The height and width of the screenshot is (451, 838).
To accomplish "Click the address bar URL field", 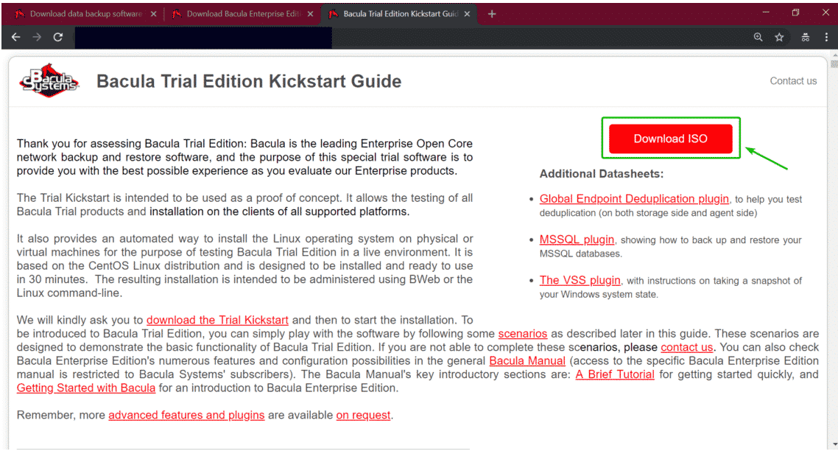I will coord(409,37).
